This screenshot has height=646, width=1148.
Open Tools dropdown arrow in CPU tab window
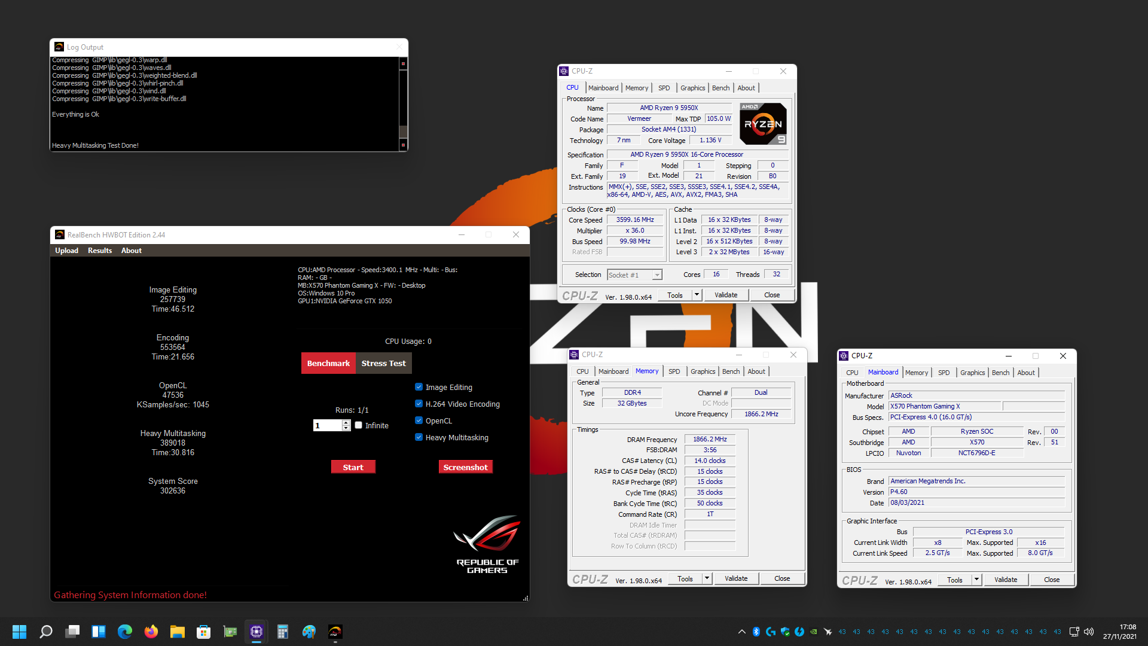[x=697, y=295]
